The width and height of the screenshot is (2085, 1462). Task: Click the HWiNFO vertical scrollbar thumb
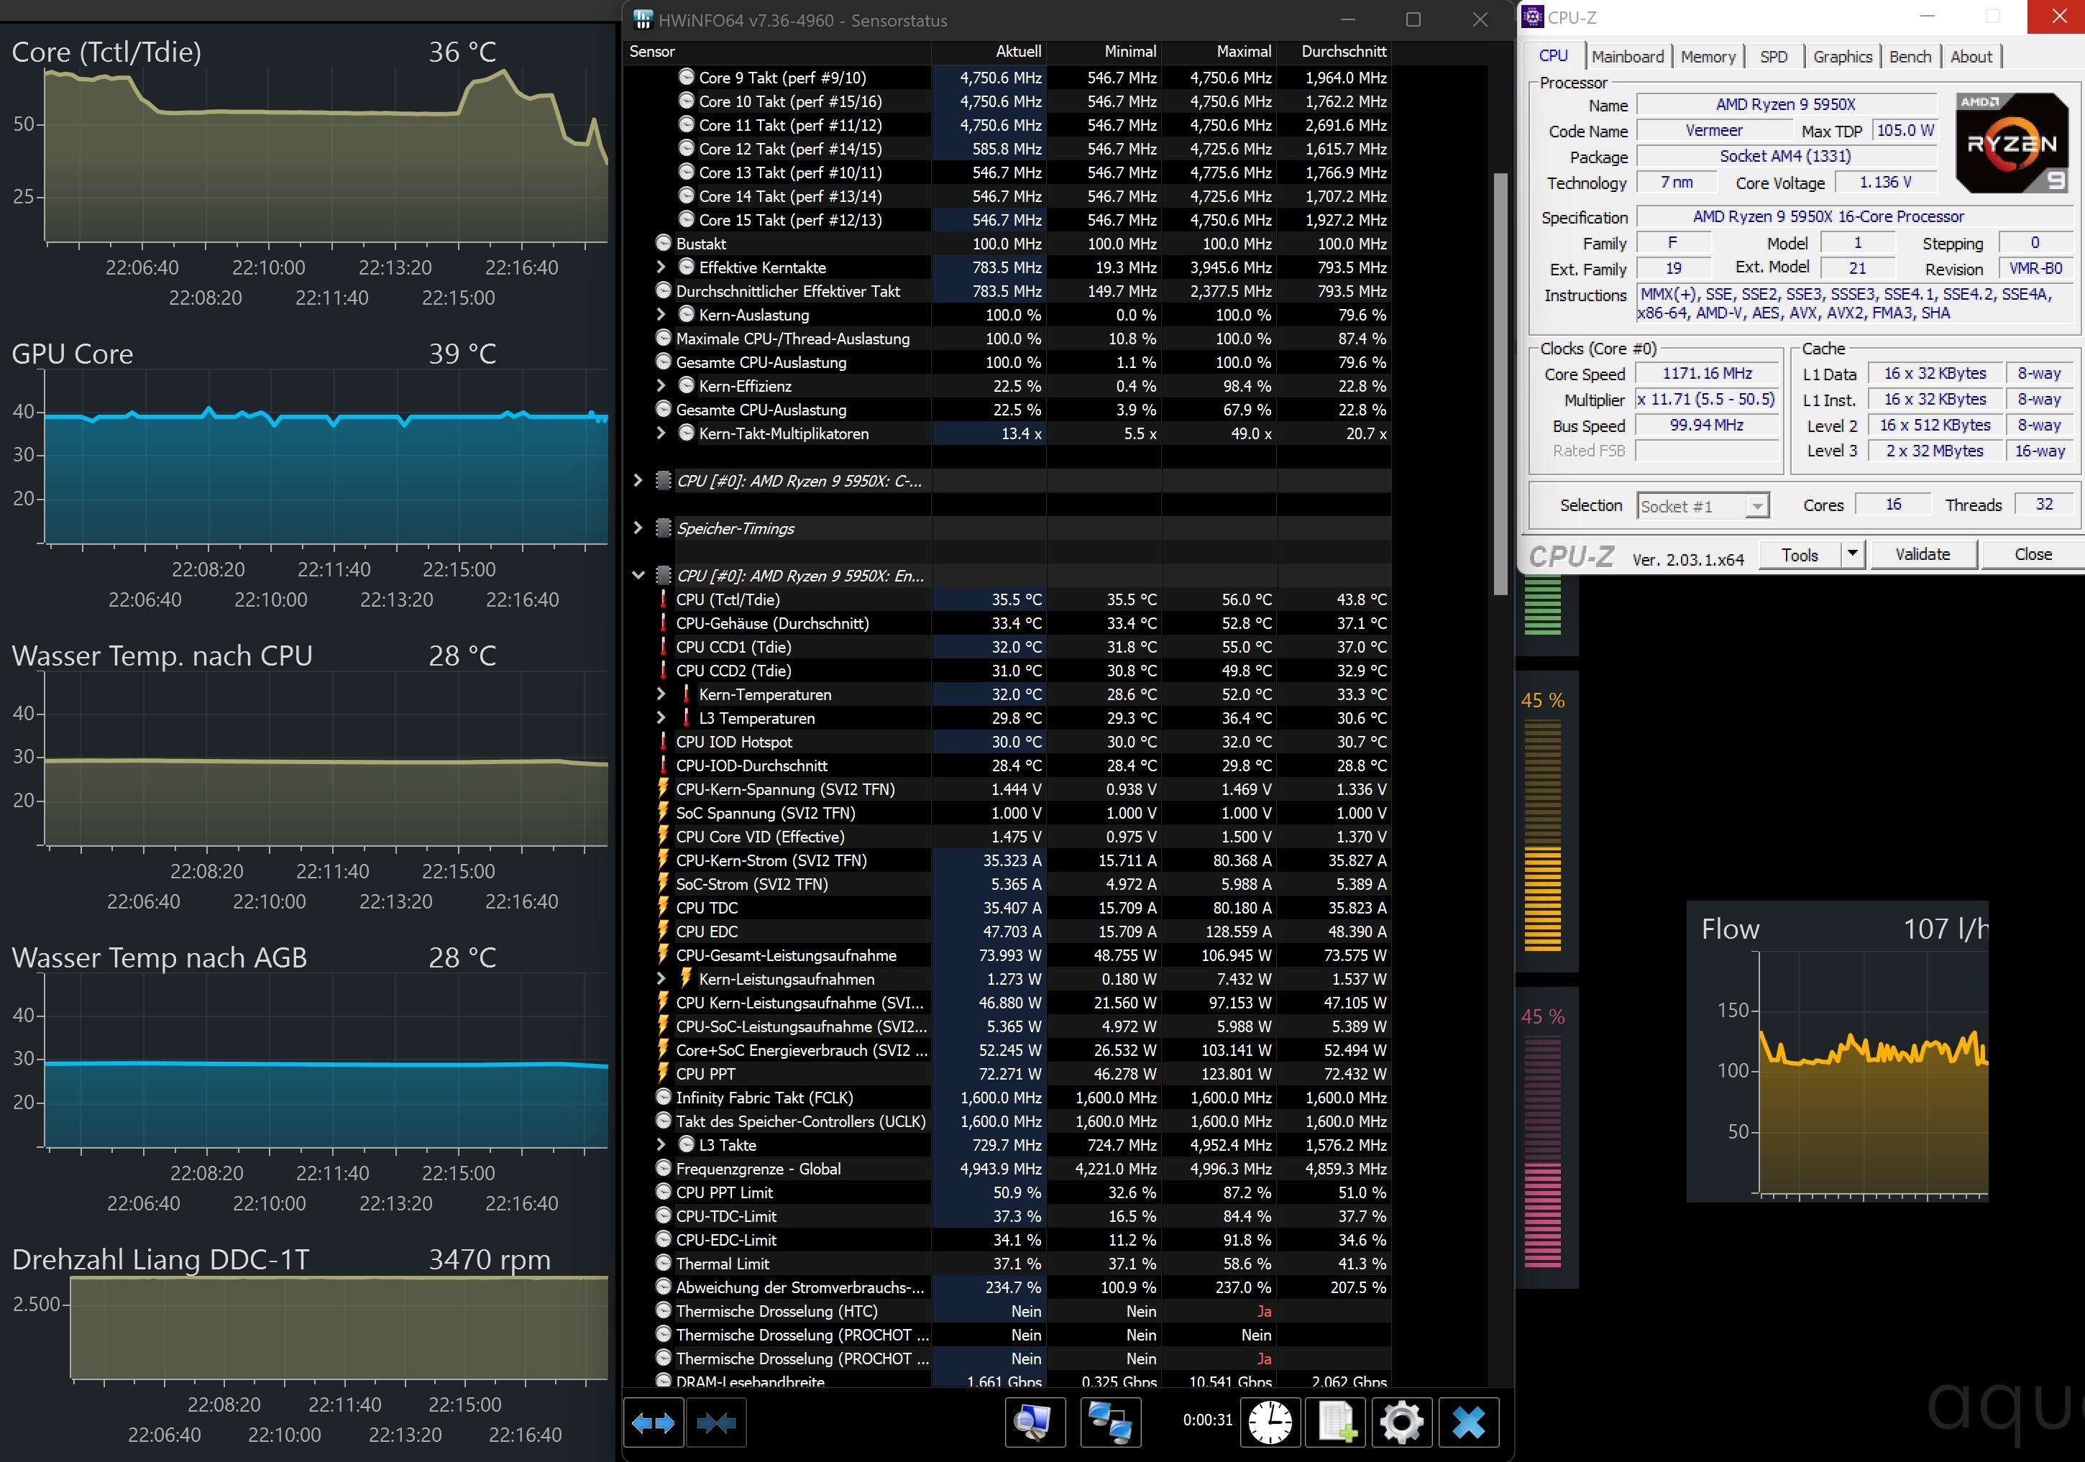click(x=1500, y=383)
